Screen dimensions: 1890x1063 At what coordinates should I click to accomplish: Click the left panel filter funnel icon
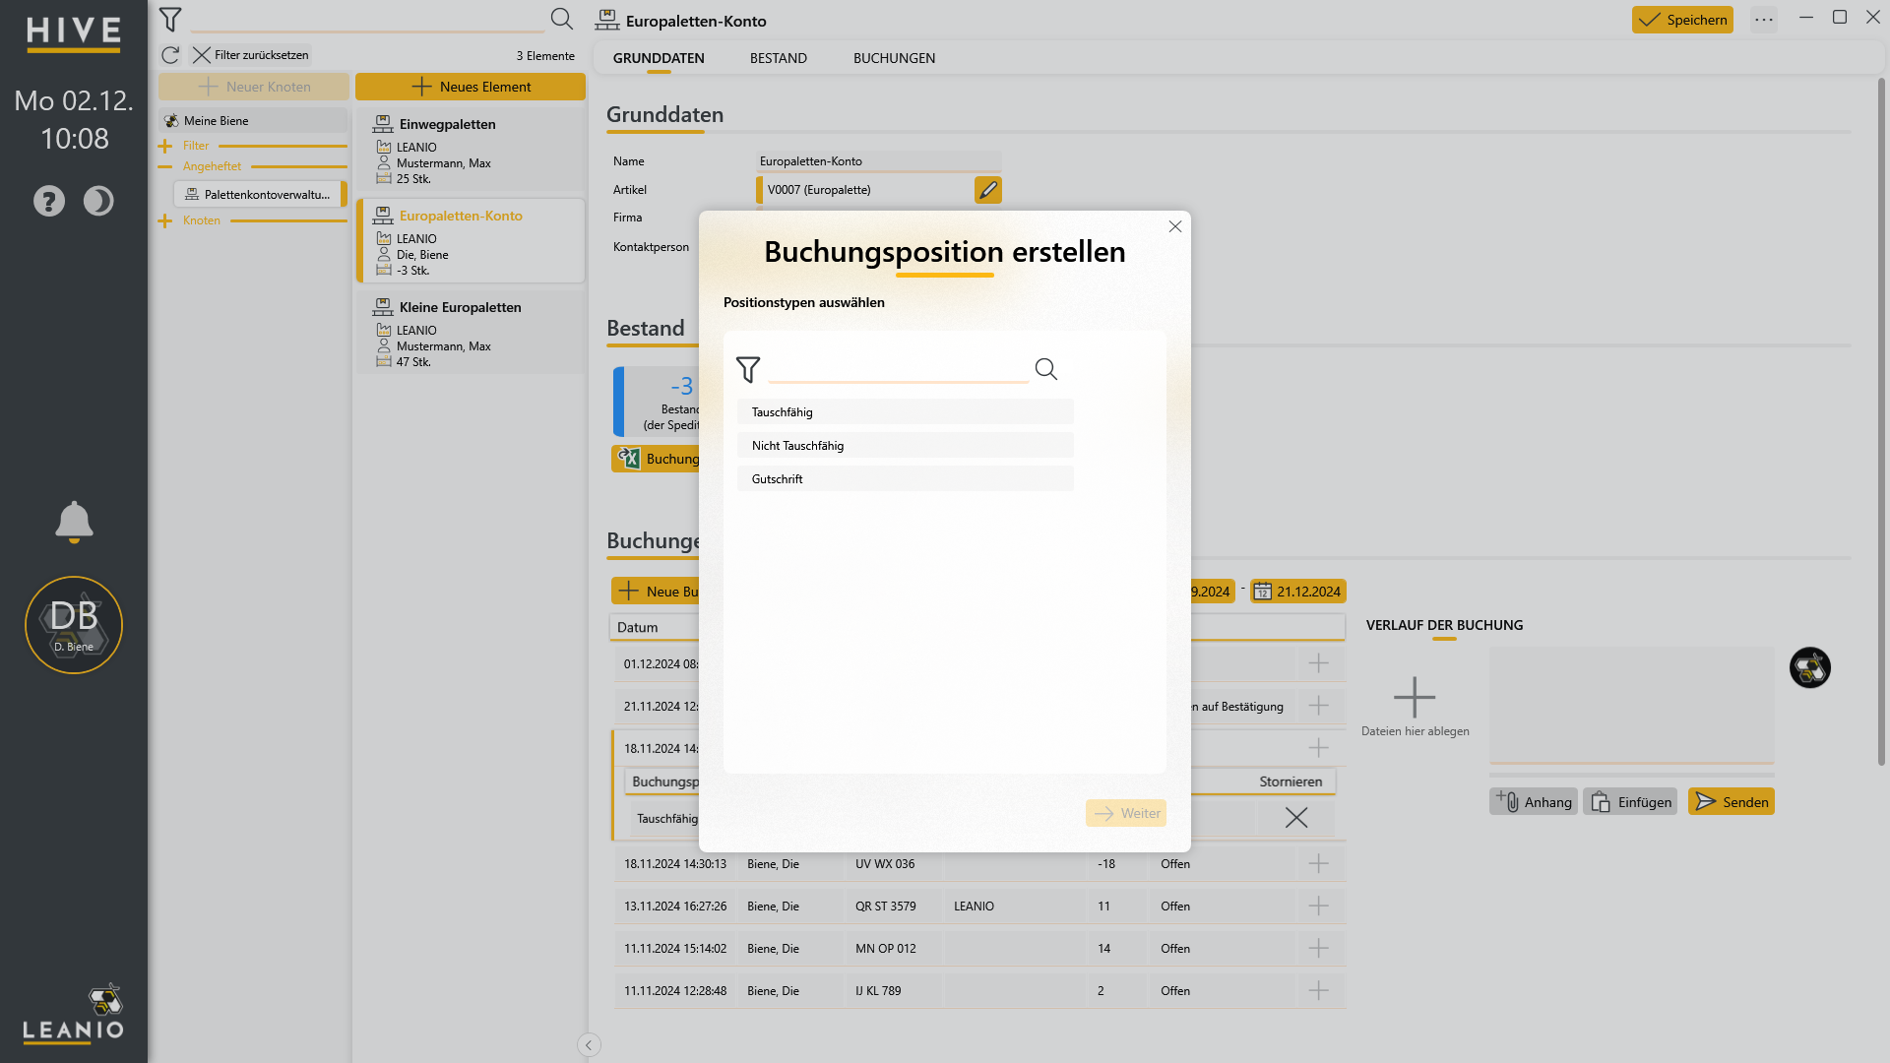(x=170, y=19)
